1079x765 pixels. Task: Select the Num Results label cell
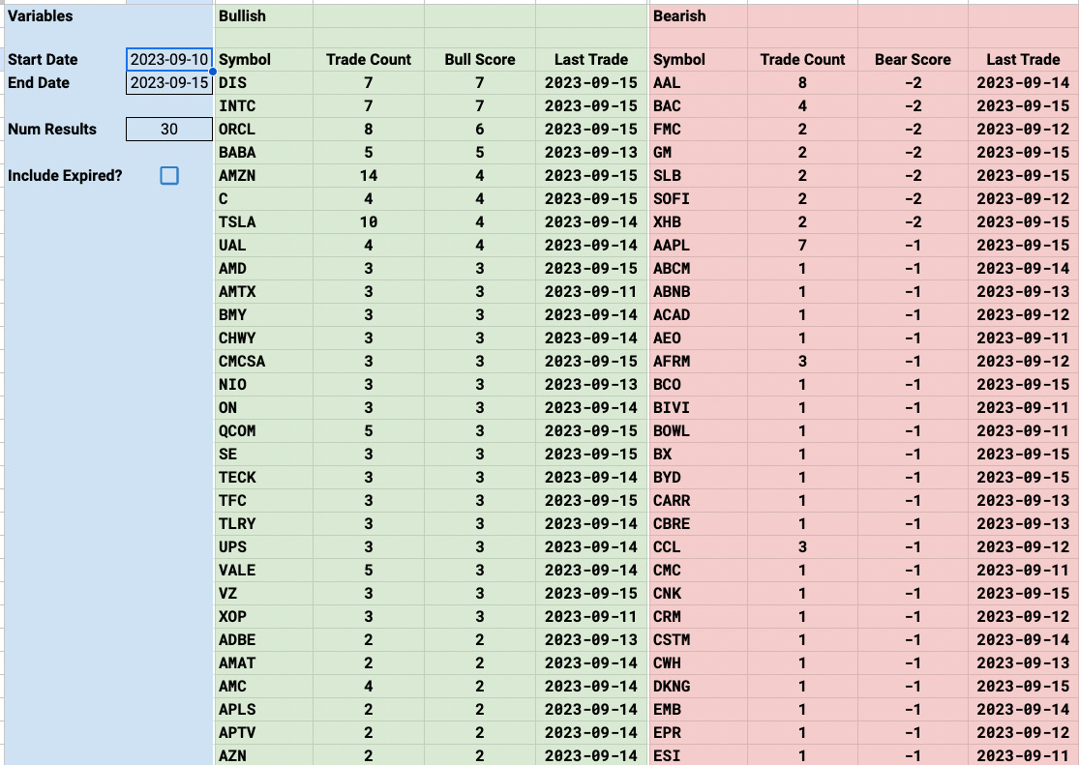click(66, 130)
